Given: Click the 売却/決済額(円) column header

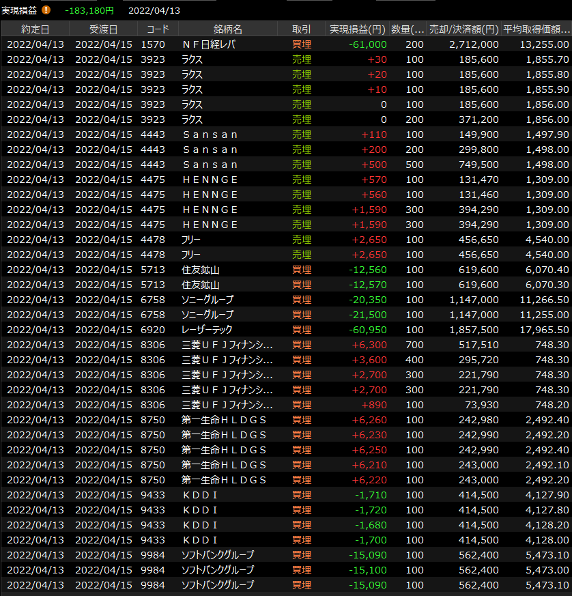Looking at the screenshot, I should pyautogui.click(x=463, y=29).
